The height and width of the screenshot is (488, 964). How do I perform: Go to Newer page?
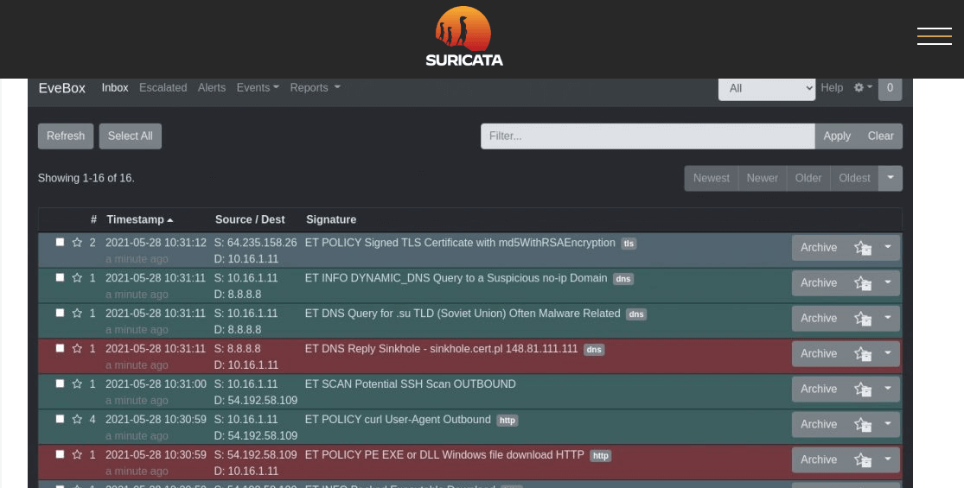(x=763, y=178)
